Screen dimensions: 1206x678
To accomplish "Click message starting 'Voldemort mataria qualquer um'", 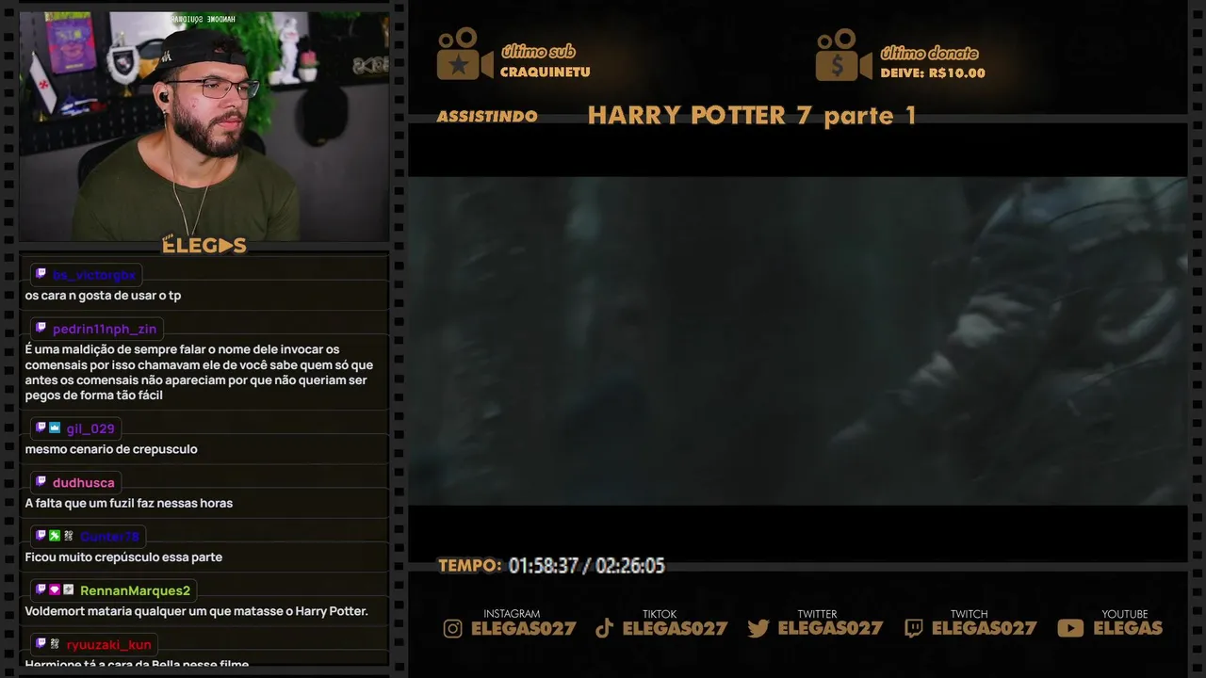I will tap(196, 612).
